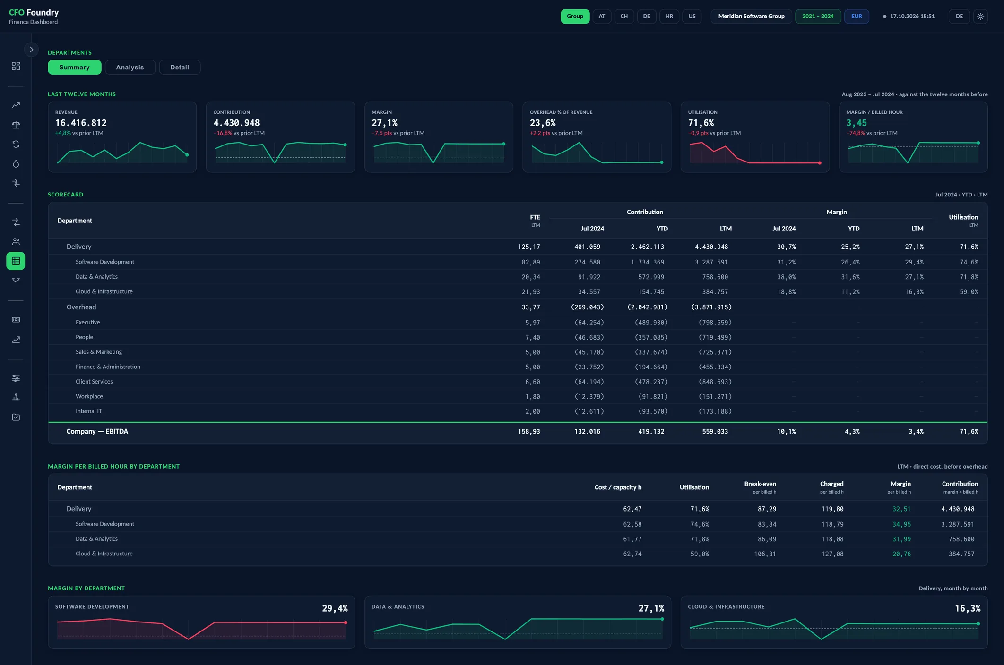Switch to the Analysis tab
The image size is (1004, 665).
pos(130,67)
